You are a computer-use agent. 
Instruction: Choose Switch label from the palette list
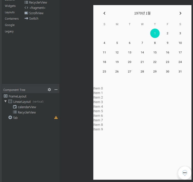pyautogui.click(x=34, y=19)
